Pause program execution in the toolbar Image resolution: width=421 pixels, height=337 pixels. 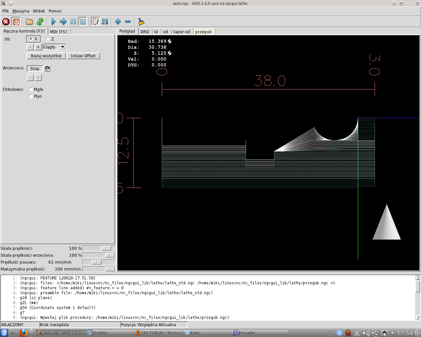point(73,22)
